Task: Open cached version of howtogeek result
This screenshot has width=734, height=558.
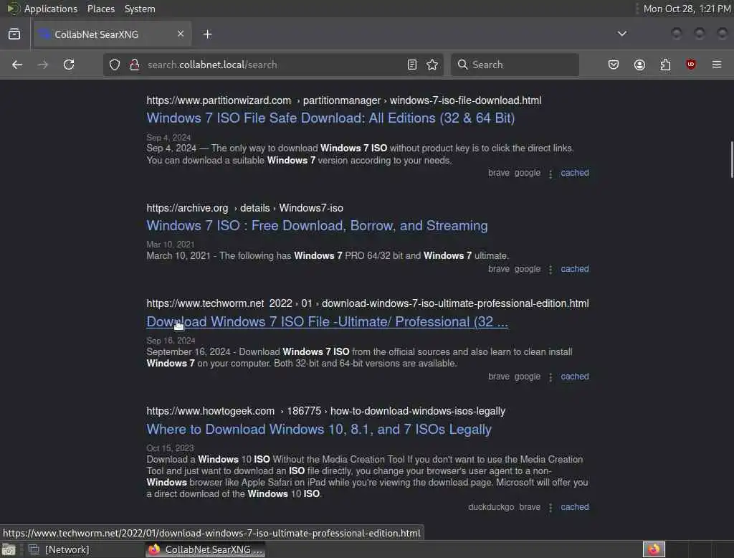Action: (x=575, y=507)
